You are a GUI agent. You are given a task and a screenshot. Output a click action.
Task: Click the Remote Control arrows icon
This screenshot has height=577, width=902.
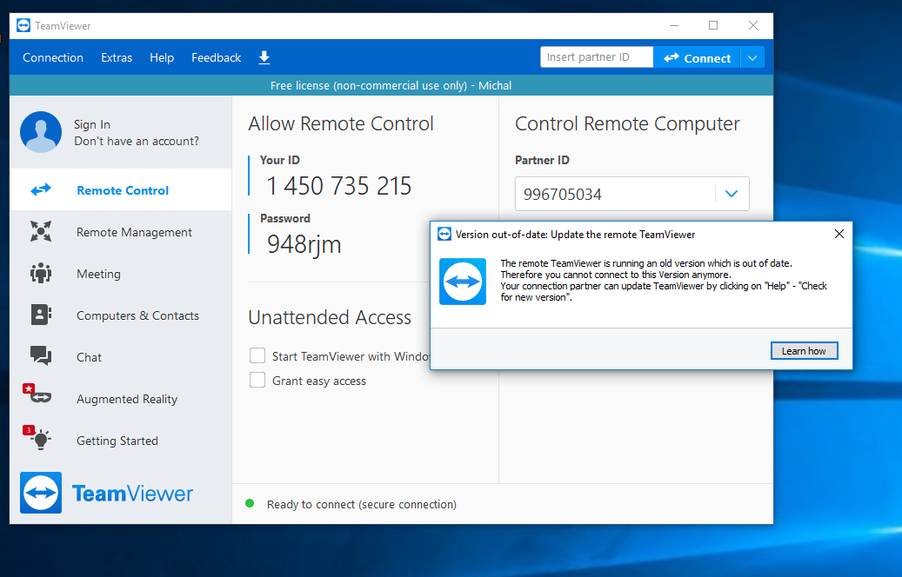41,189
